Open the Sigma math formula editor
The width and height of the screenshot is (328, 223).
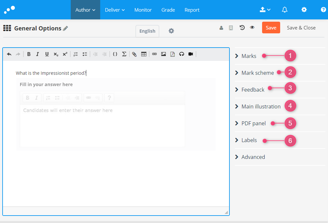[124, 54]
